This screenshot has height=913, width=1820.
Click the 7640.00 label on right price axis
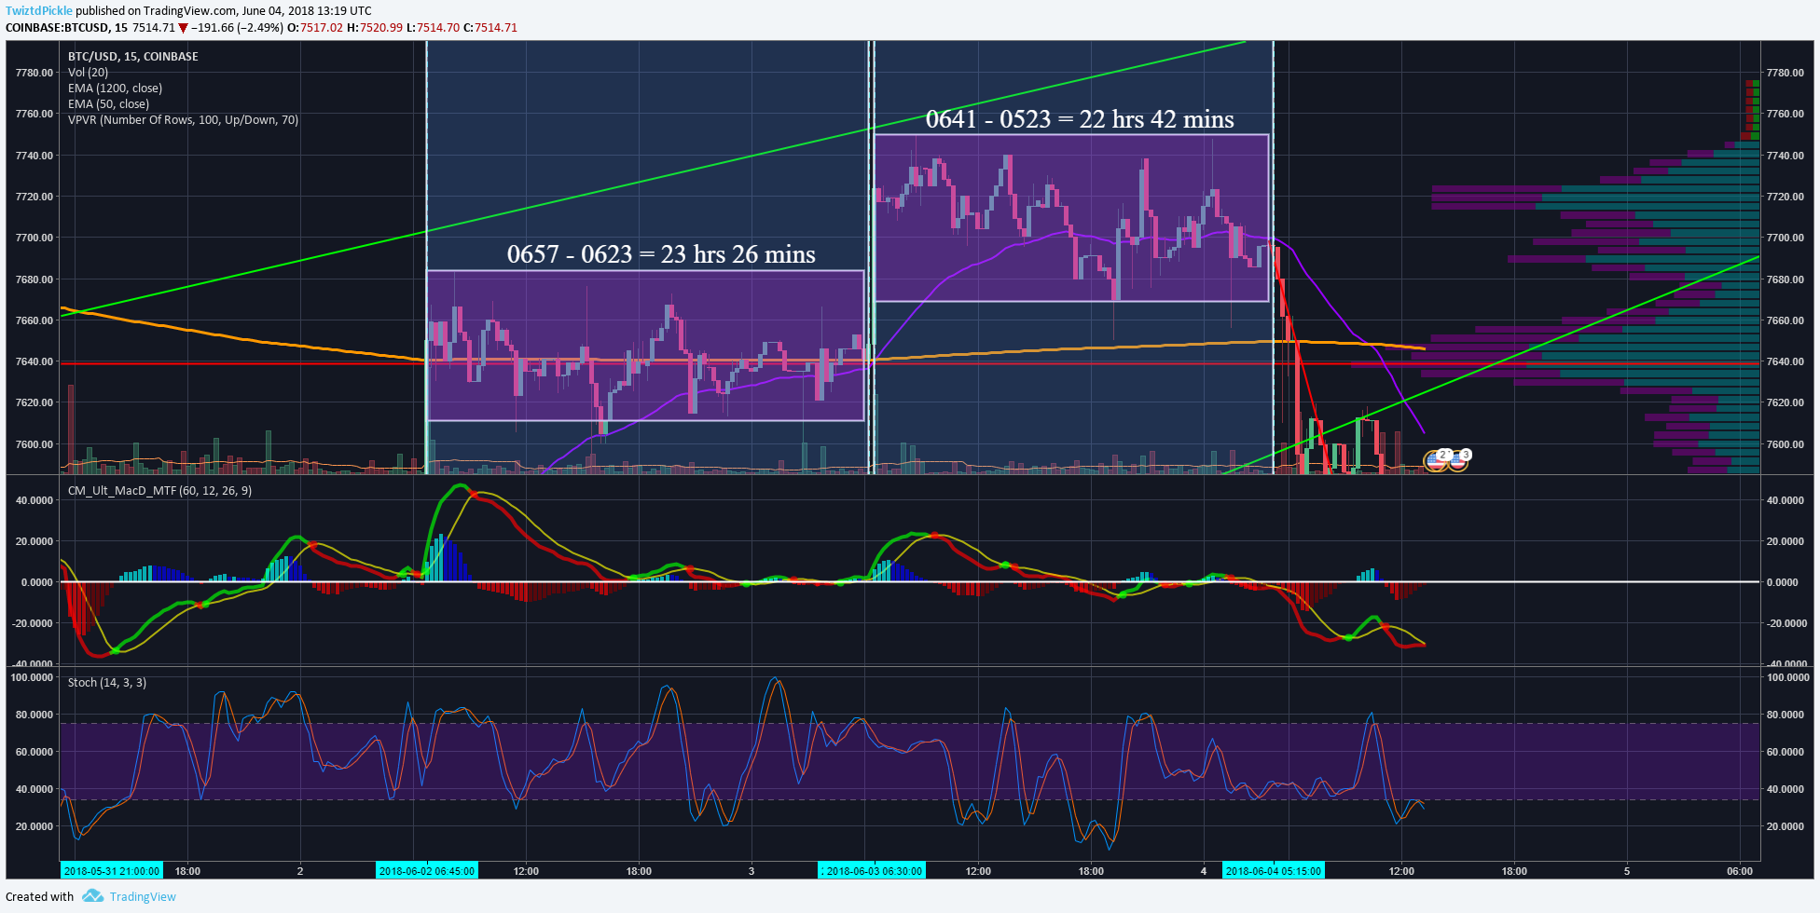pos(1785,361)
